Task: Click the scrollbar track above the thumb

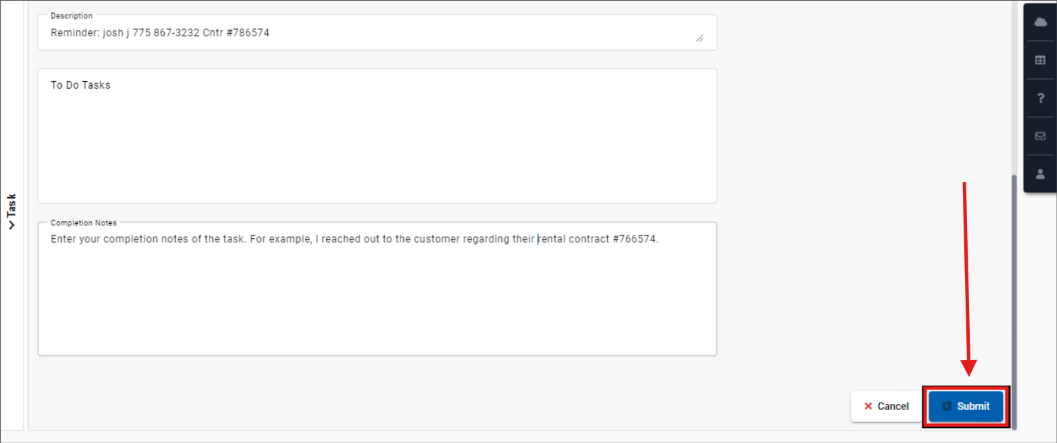Action: [1015, 89]
